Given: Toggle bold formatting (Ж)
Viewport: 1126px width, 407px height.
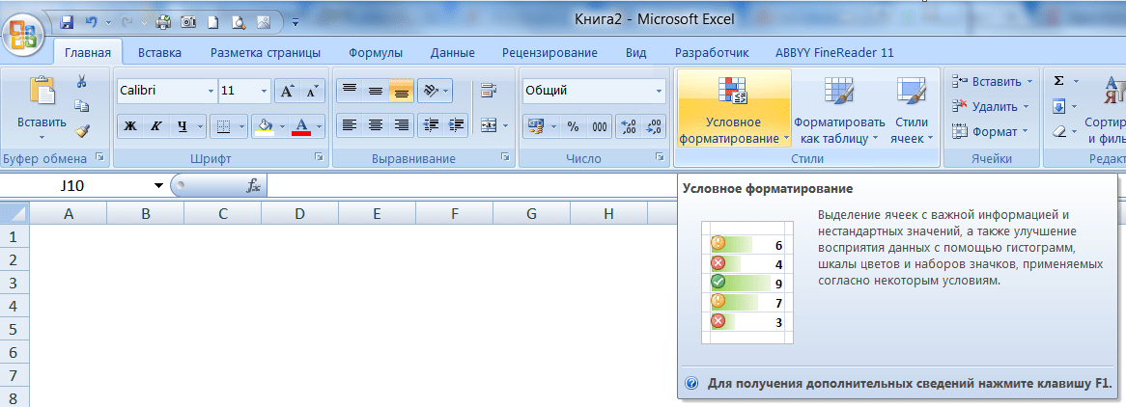Looking at the screenshot, I should (x=130, y=125).
